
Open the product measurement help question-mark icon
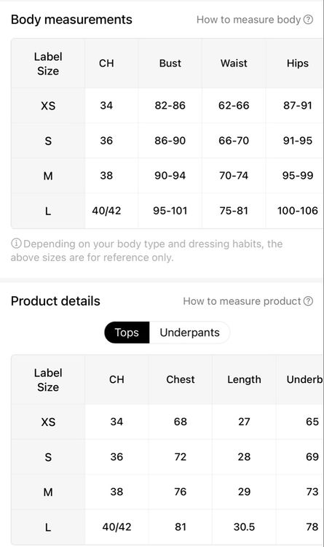pos(308,301)
